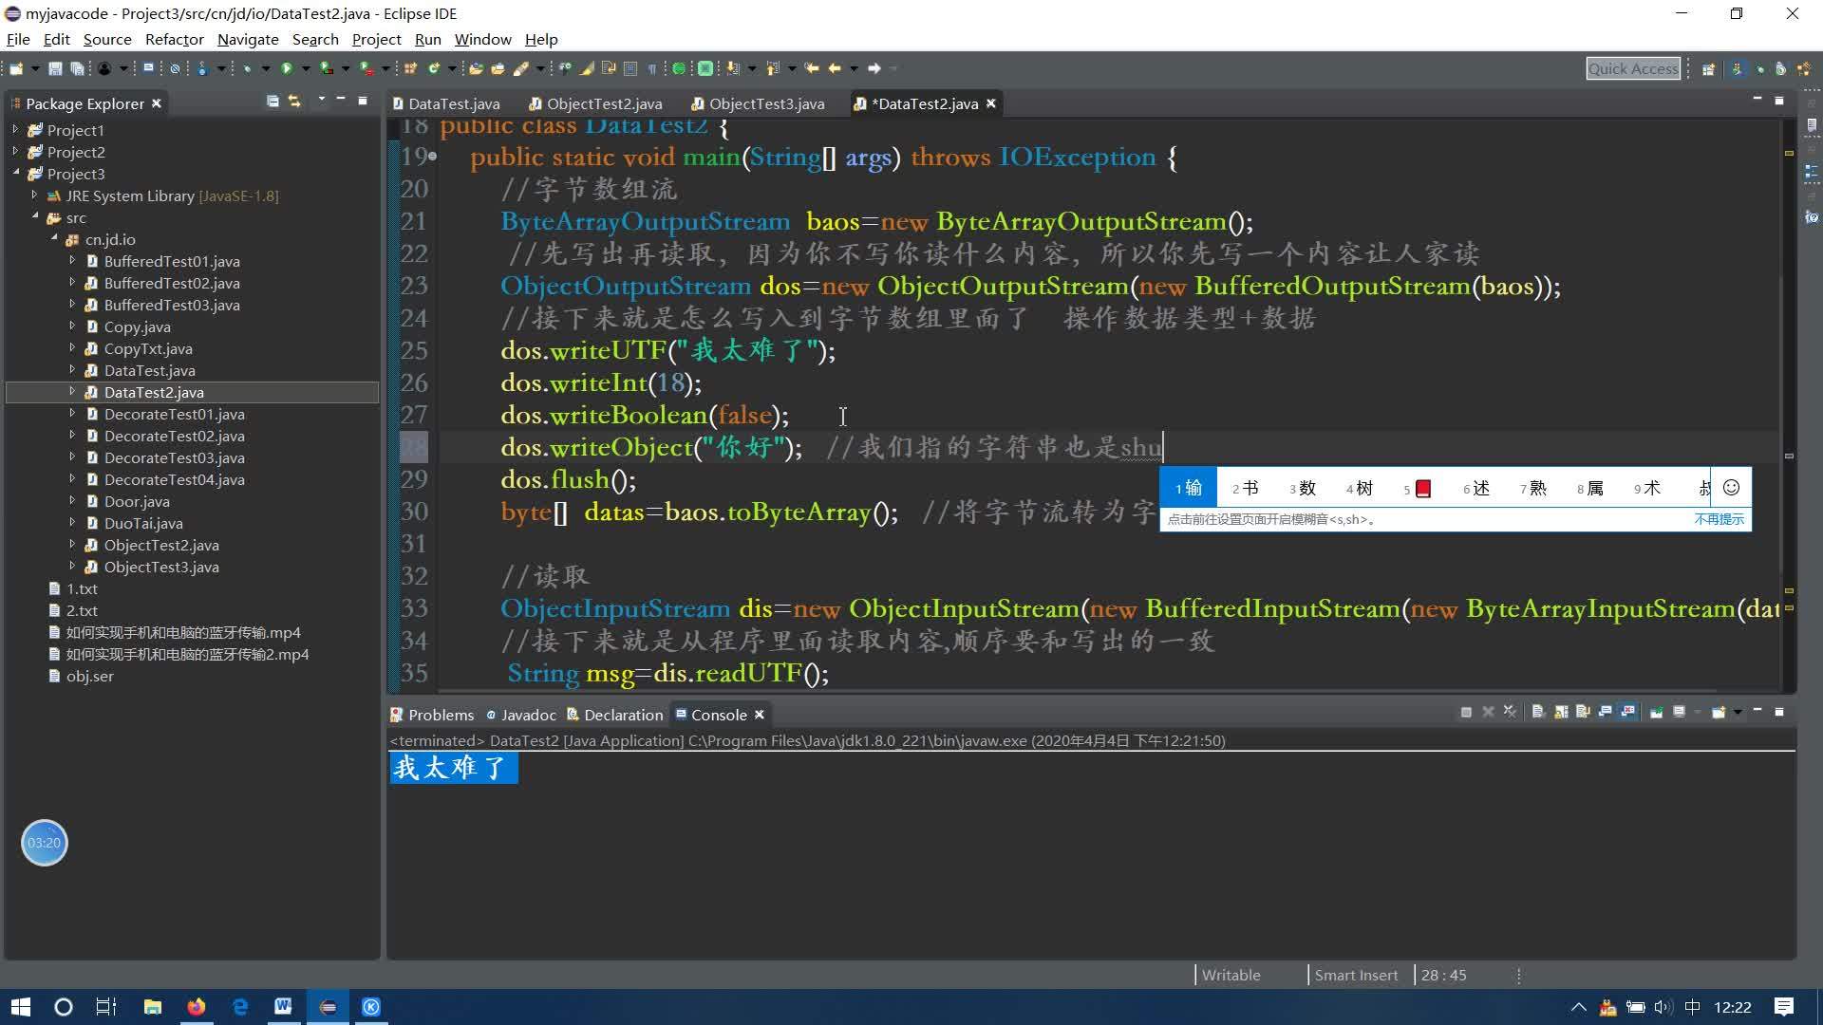Toggle the Chinese input mode indicator
Viewport: 1823px width, 1025px height.
pos(1692,1007)
